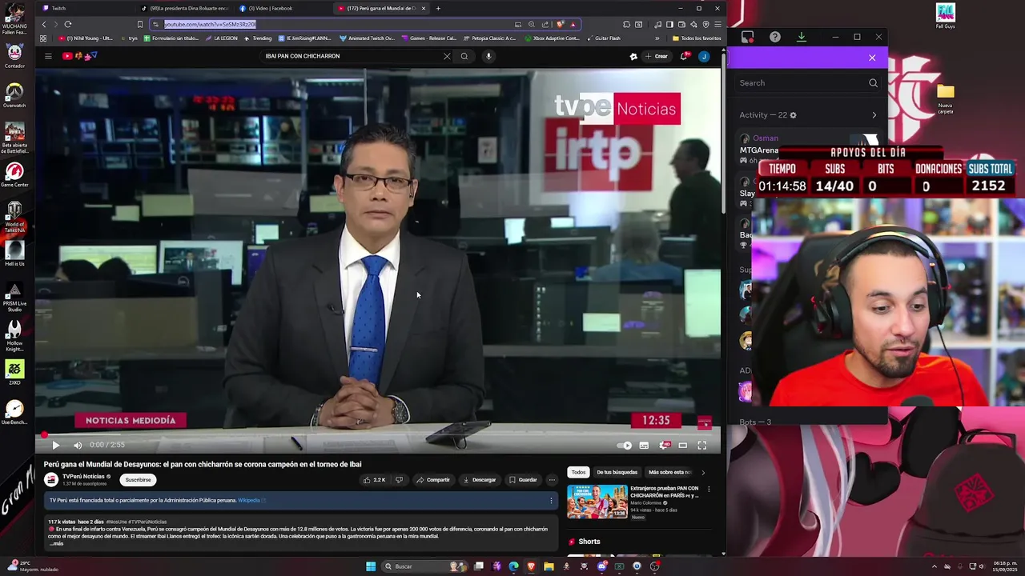Show hidden bookmarks with the chevron
Screen dimensions: 1025x576
click(657, 38)
